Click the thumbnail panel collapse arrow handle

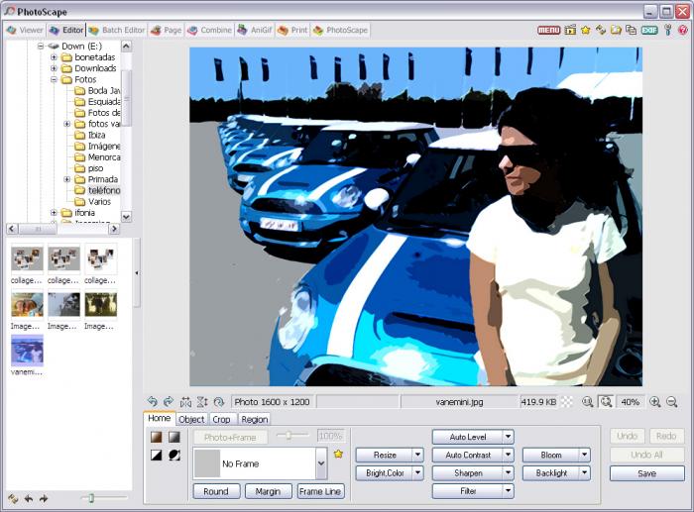tap(137, 272)
